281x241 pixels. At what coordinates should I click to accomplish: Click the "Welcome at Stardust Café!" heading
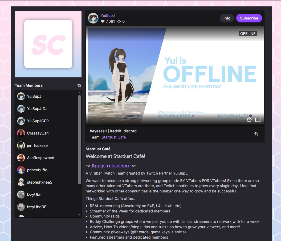115,156
